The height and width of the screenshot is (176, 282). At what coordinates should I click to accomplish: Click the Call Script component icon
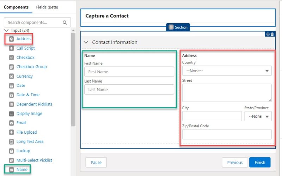[x=11, y=48]
